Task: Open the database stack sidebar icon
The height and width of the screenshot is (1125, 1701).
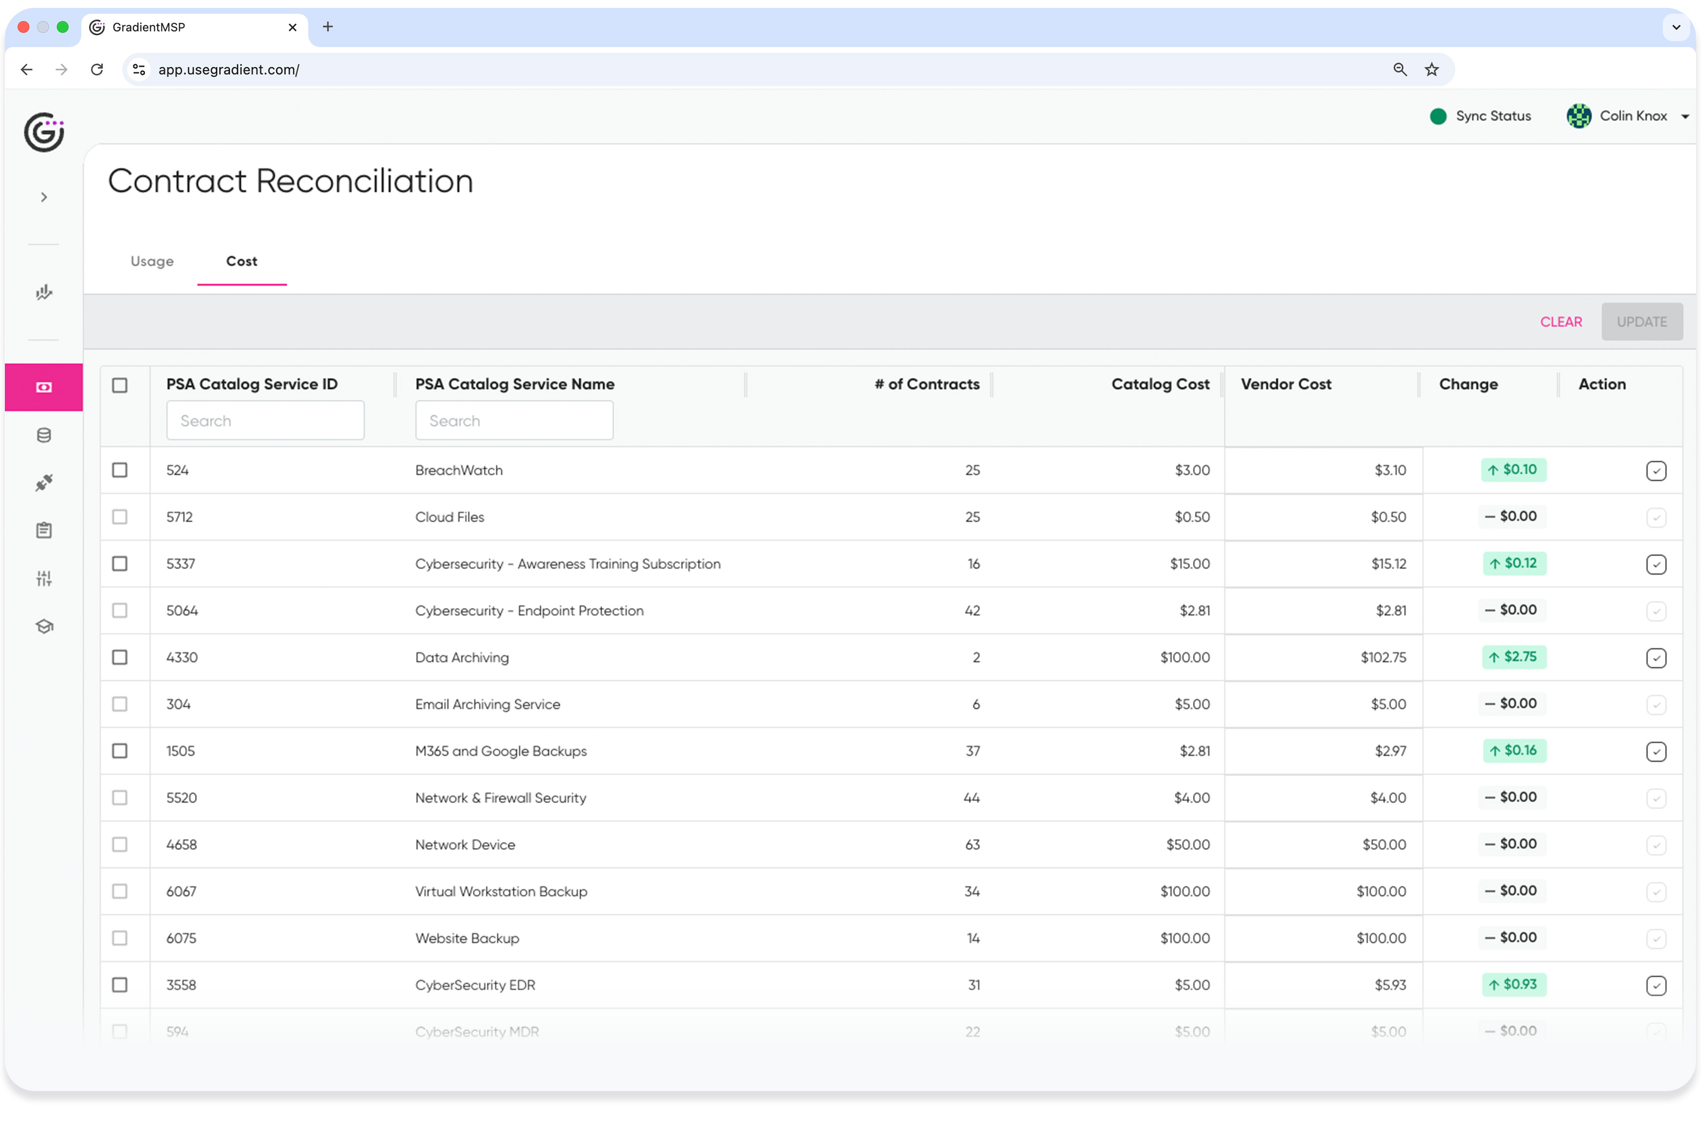Action: pyautogui.click(x=44, y=436)
